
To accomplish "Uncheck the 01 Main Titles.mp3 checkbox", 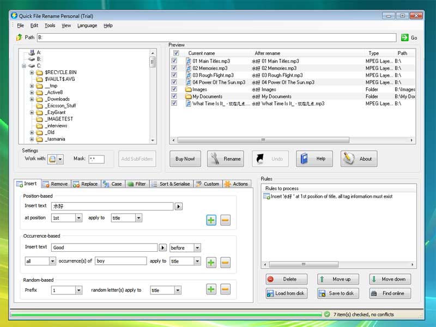I will click(x=174, y=62).
